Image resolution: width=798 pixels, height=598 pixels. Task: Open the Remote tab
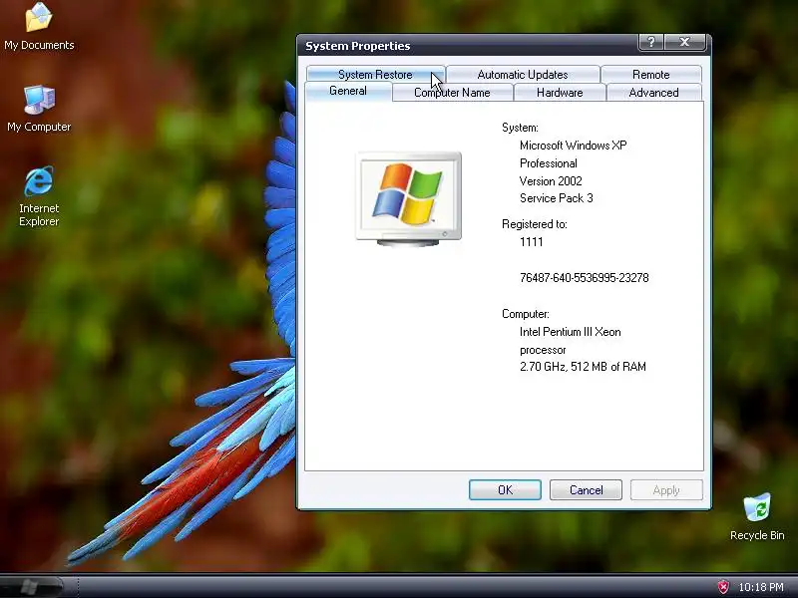(x=651, y=74)
